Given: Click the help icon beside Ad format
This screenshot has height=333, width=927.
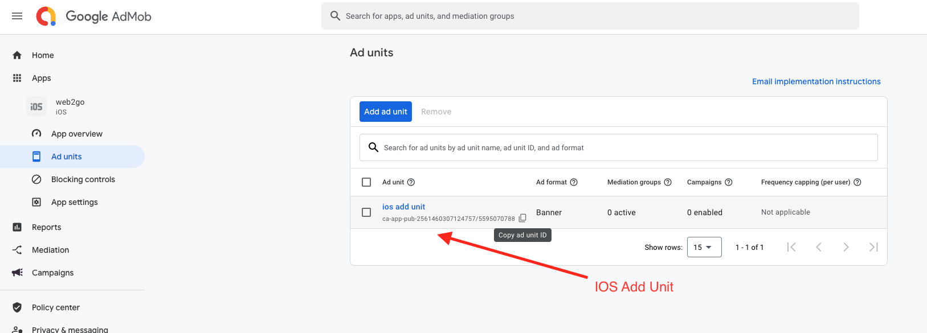Looking at the screenshot, I should (574, 182).
